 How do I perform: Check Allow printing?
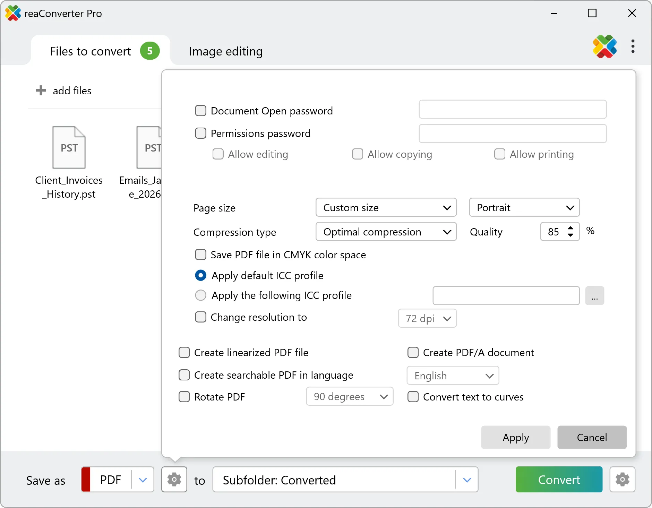499,154
